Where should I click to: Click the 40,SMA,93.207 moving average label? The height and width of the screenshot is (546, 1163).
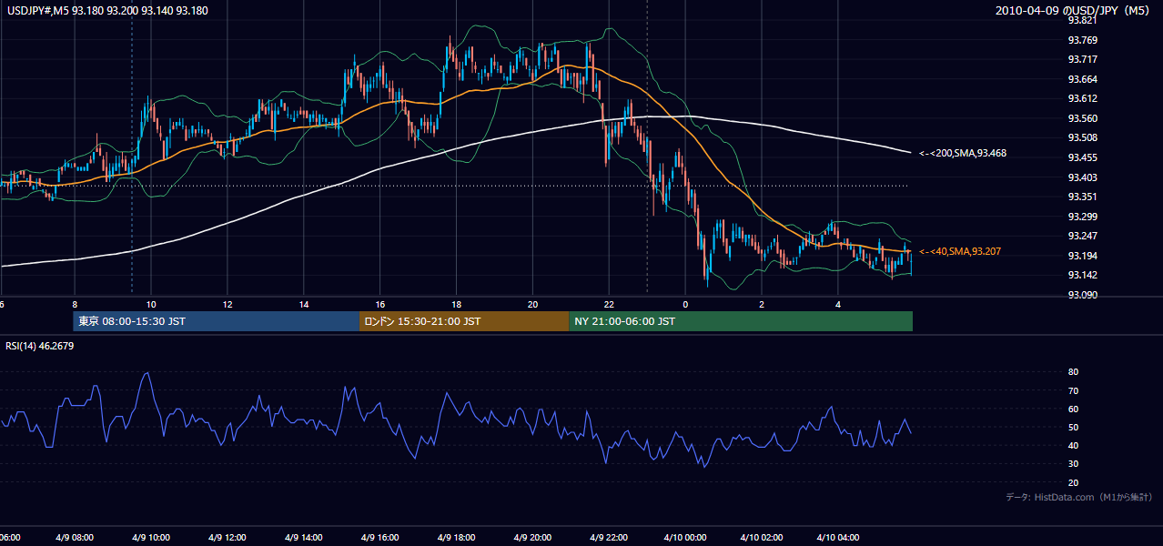tap(960, 251)
